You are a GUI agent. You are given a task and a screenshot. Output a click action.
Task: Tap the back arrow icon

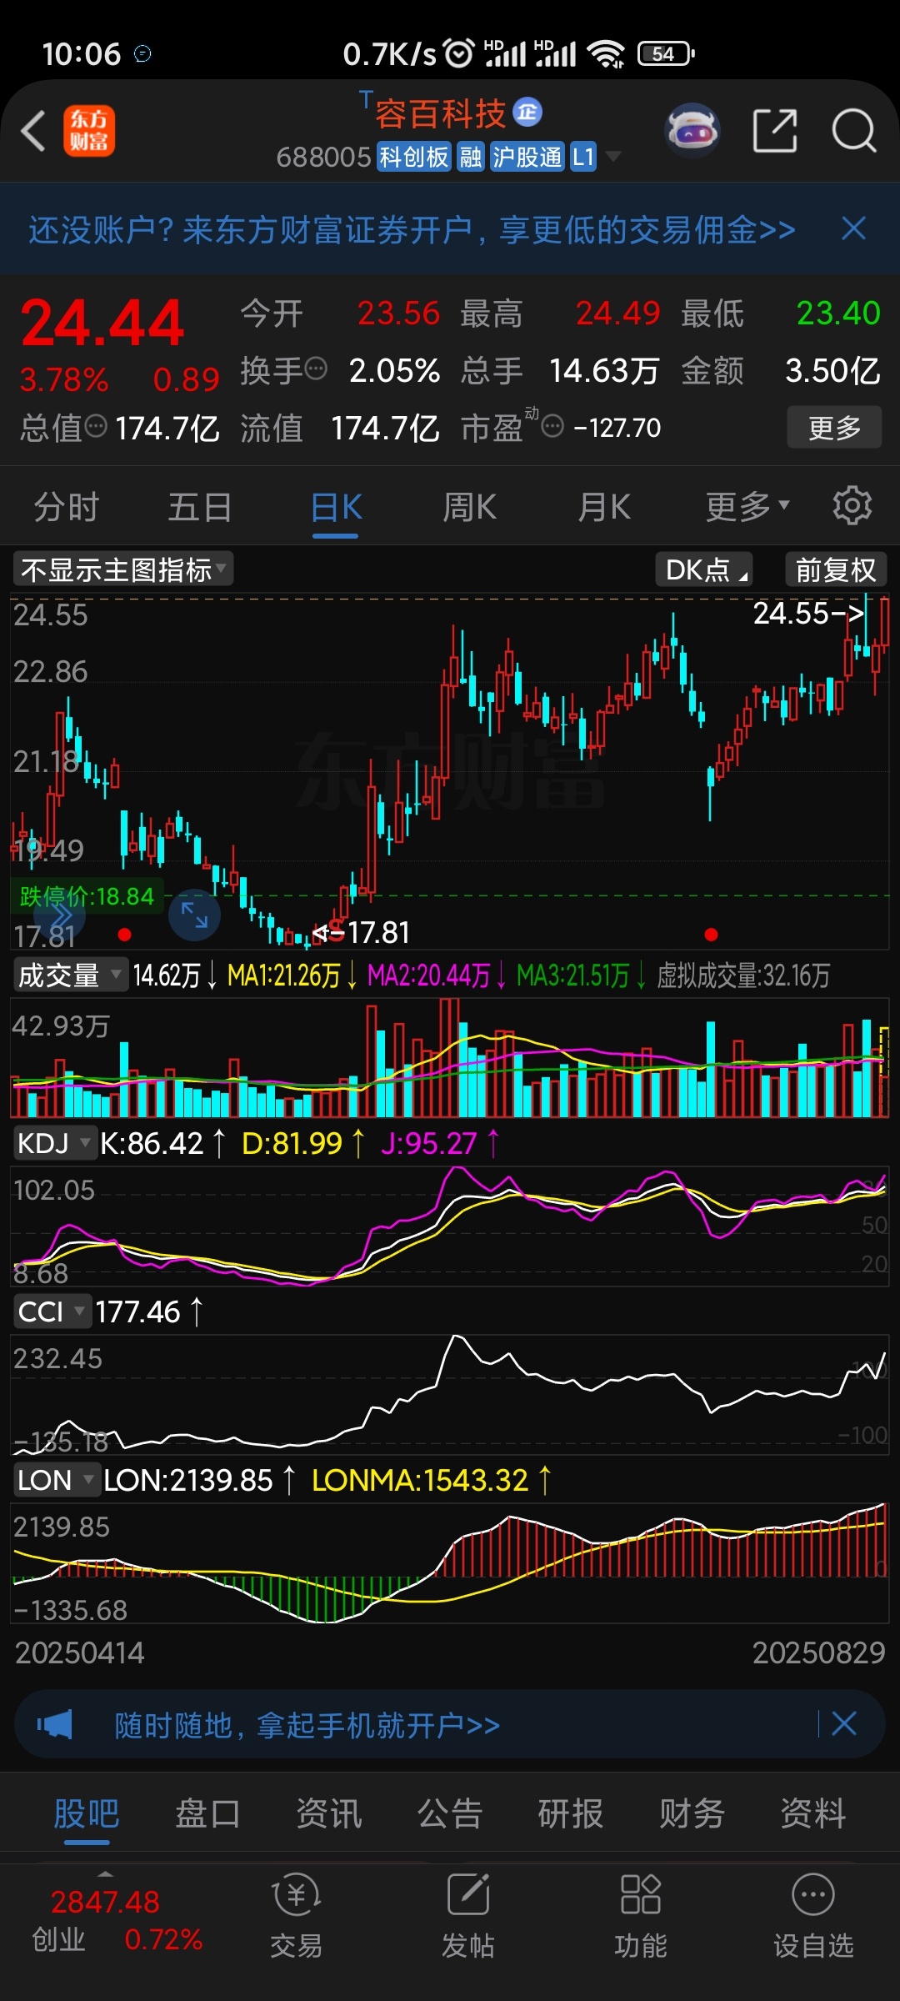coord(33,132)
